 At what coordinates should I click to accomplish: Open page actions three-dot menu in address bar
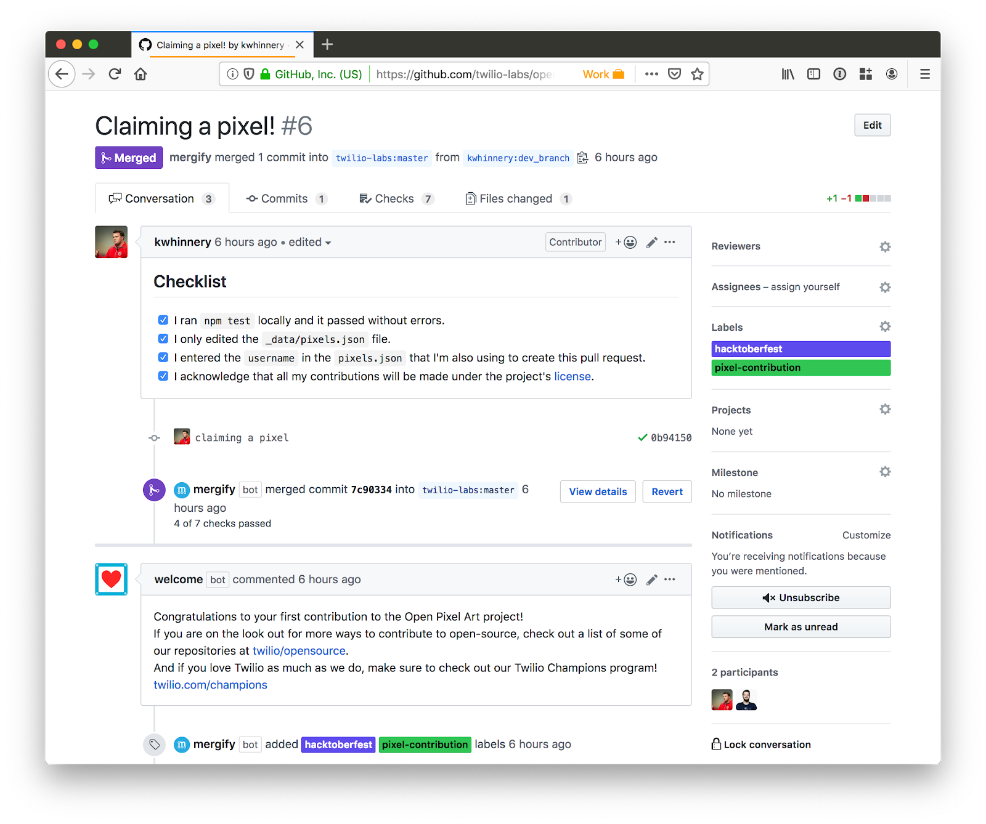pos(651,74)
